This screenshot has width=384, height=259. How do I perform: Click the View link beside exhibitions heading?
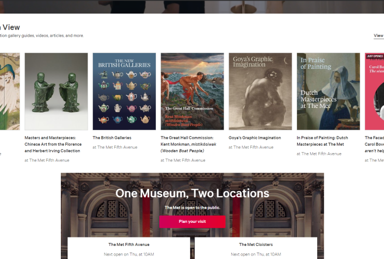point(378,36)
